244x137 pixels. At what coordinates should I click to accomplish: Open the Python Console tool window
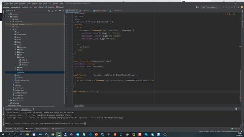pos(58,129)
